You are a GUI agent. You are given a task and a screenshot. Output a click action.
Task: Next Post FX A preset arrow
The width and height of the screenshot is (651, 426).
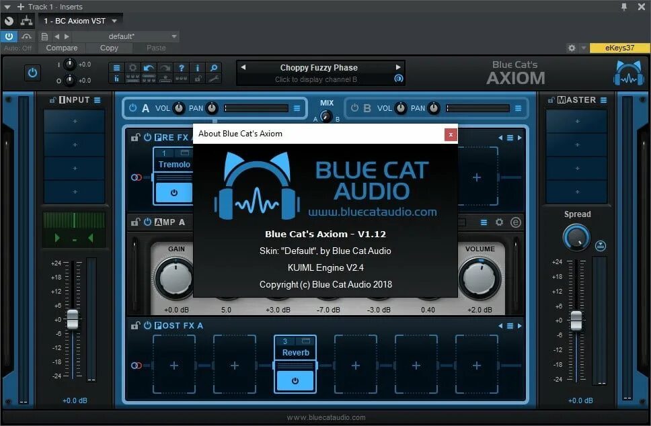tap(519, 326)
